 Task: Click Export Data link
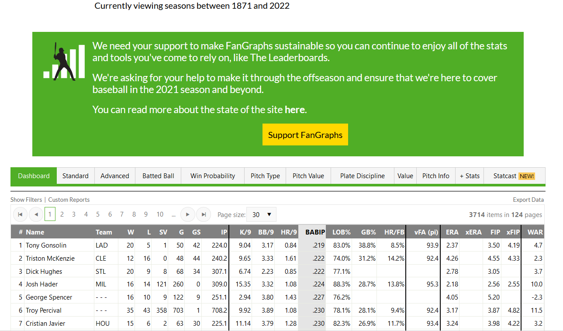click(x=528, y=200)
